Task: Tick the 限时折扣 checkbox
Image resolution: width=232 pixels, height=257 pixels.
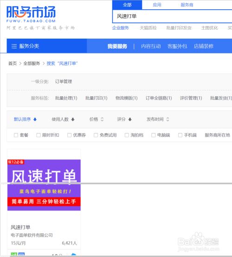Action: coord(39,135)
